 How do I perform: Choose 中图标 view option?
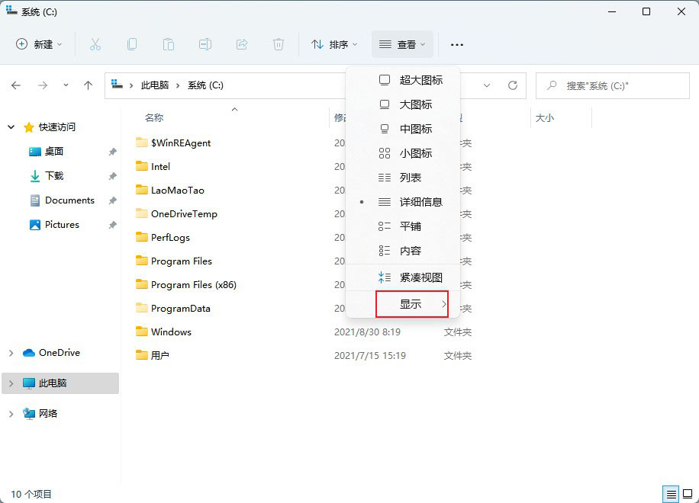tap(403, 129)
